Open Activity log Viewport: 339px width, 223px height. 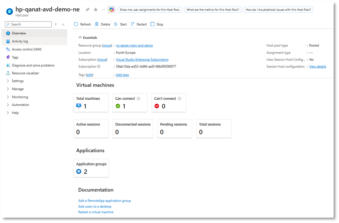34,41
